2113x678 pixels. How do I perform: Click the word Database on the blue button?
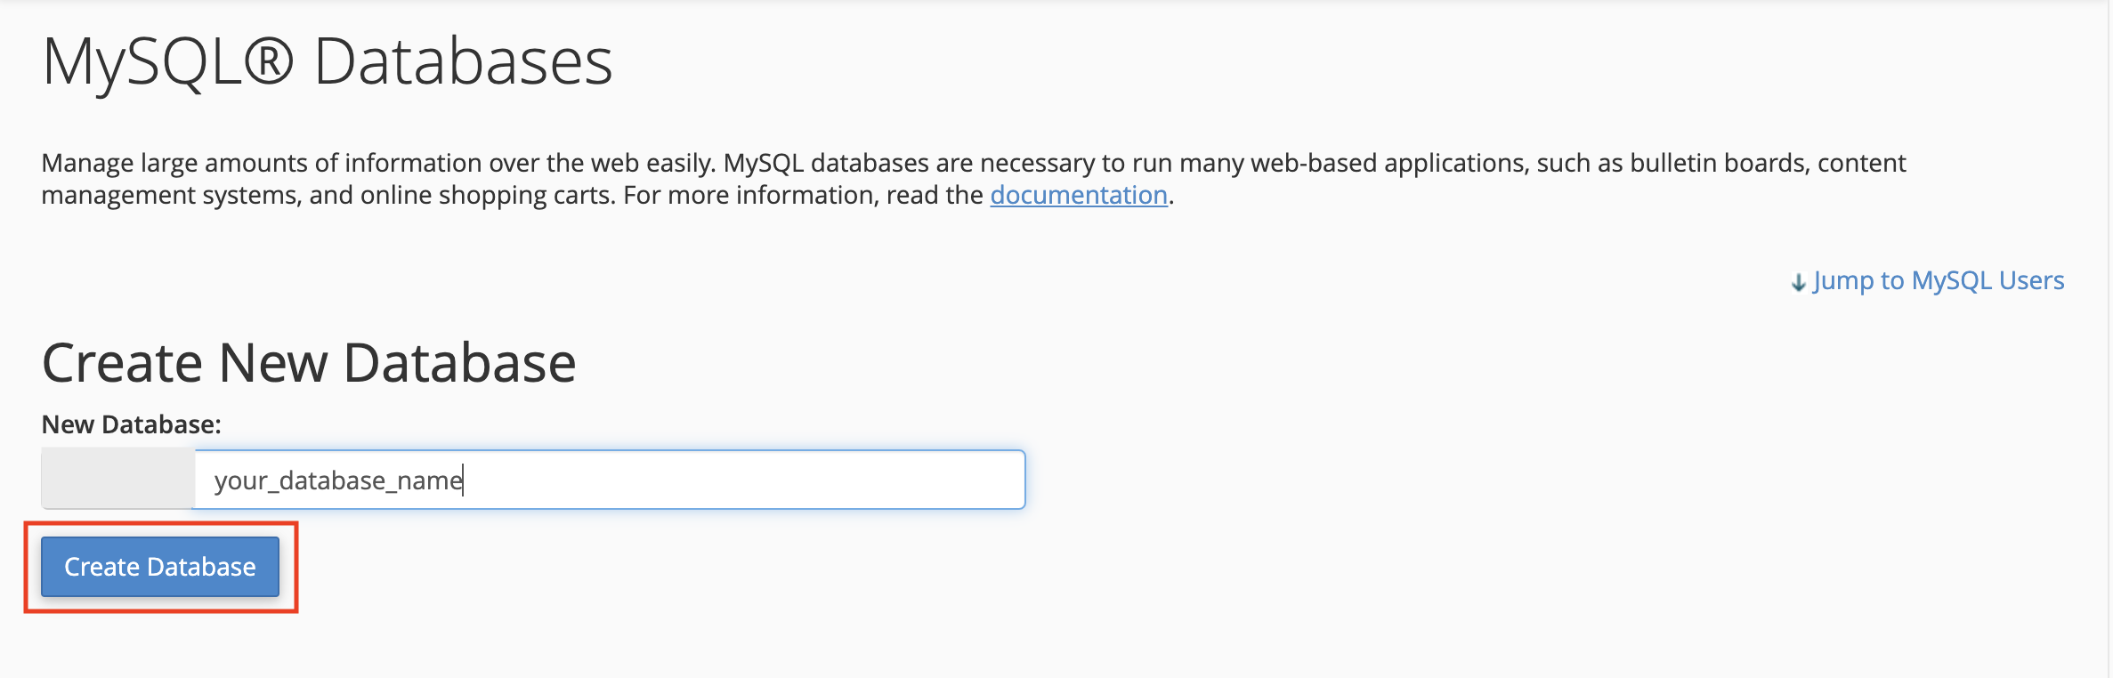[x=202, y=567]
